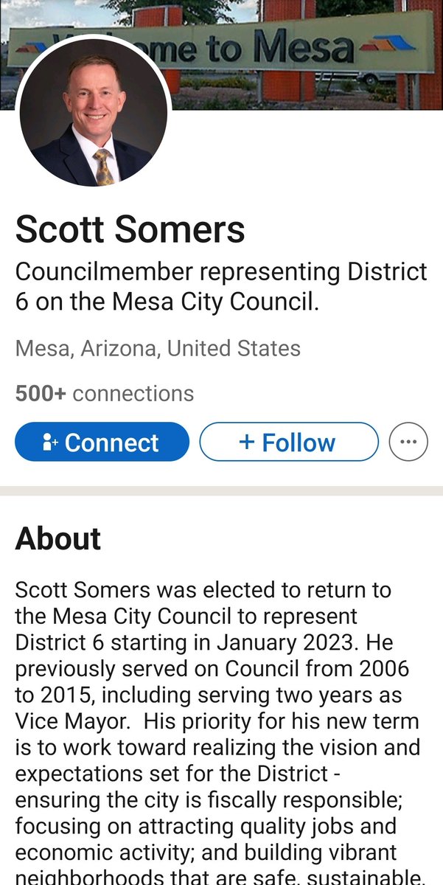
Task: Click the Mesa logo left of banner sign
Action: click(30, 48)
